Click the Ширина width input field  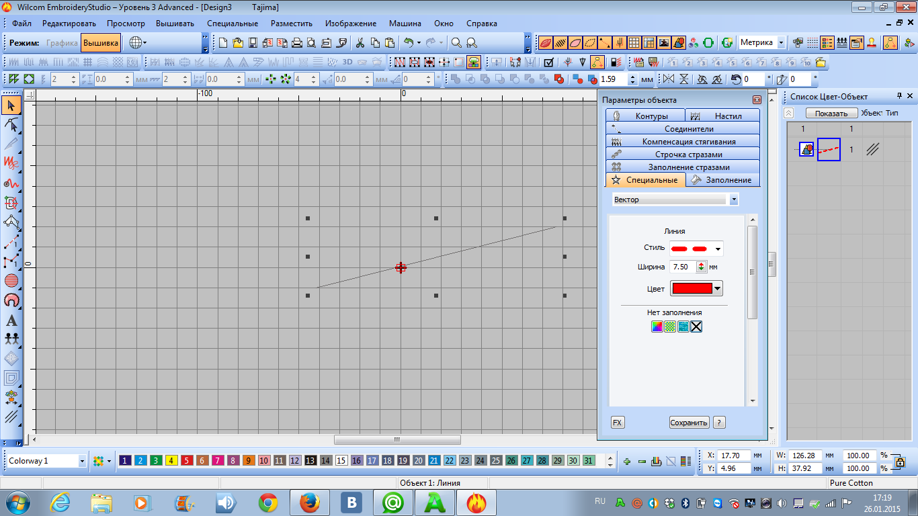682,267
